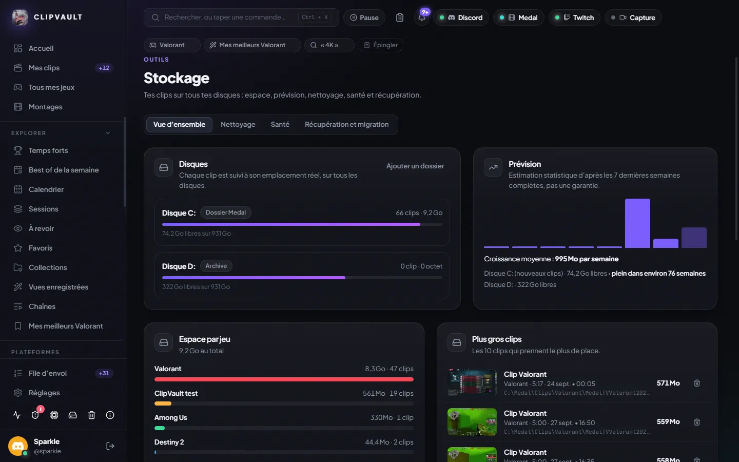Click the red Valorant storage bar
739x462 pixels.
pos(284,379)
